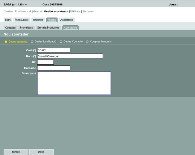Open the Centre menu
The width and height of the screenshot is (195, 155).
(x=8, y=11)
